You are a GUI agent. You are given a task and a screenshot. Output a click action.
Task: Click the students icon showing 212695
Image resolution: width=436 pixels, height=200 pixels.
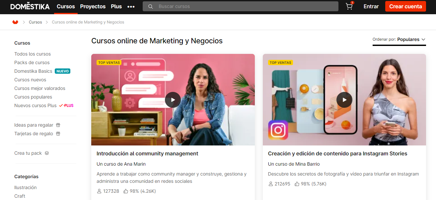point(270,184)
